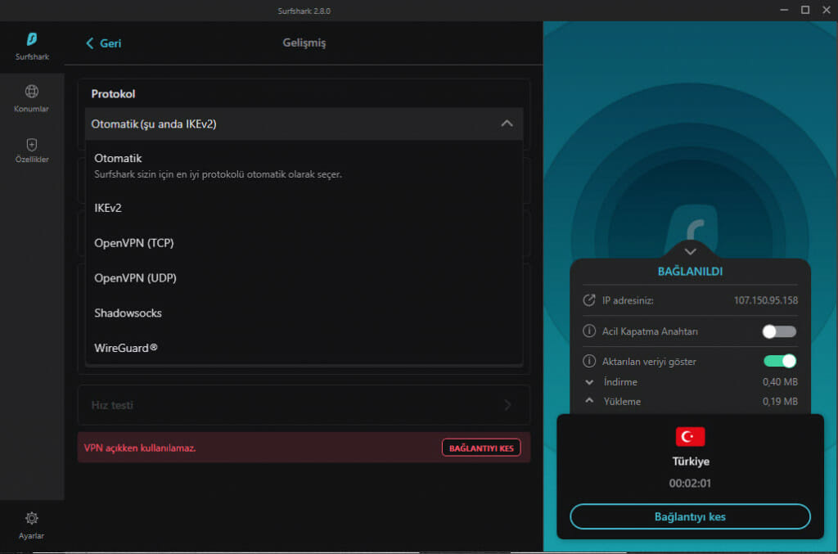The height and width of the screenshot is (554, 838).
Task: Select WireGuard protocol option
Action: click(x=304, y=348)
